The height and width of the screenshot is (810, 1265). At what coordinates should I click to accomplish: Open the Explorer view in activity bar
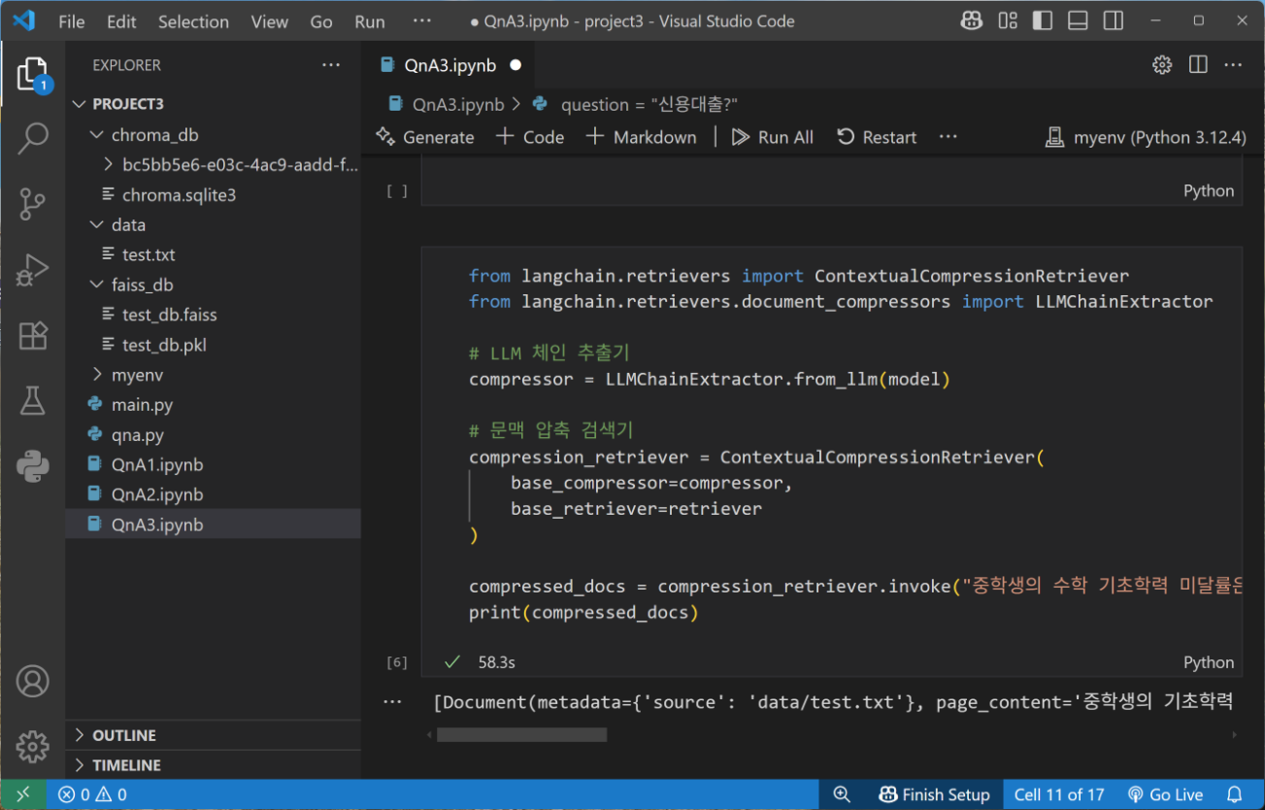(32, 75)
